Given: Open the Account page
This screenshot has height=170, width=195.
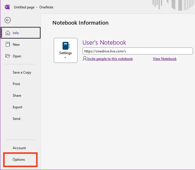Looking at the screenshot, I should point(19,148).
